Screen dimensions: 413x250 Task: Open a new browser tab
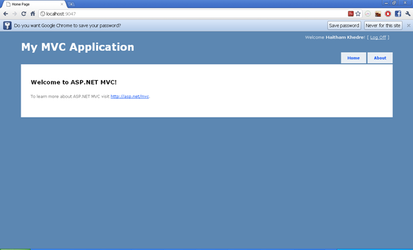71,5
